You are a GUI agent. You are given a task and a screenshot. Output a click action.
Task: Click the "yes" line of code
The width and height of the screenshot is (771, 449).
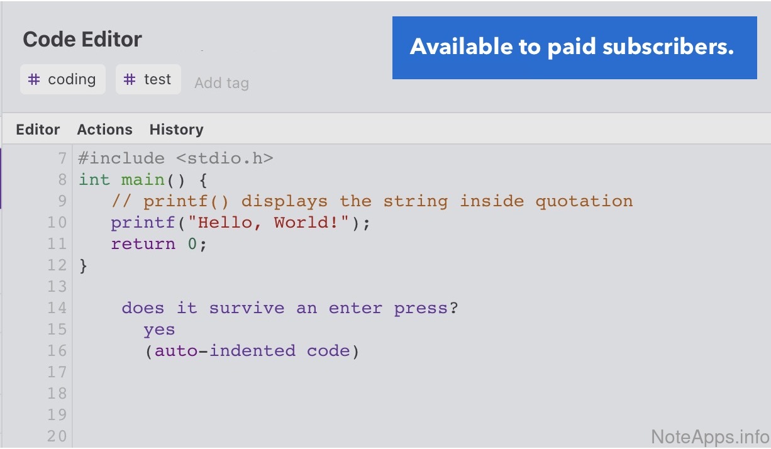[x=159, y=330]
